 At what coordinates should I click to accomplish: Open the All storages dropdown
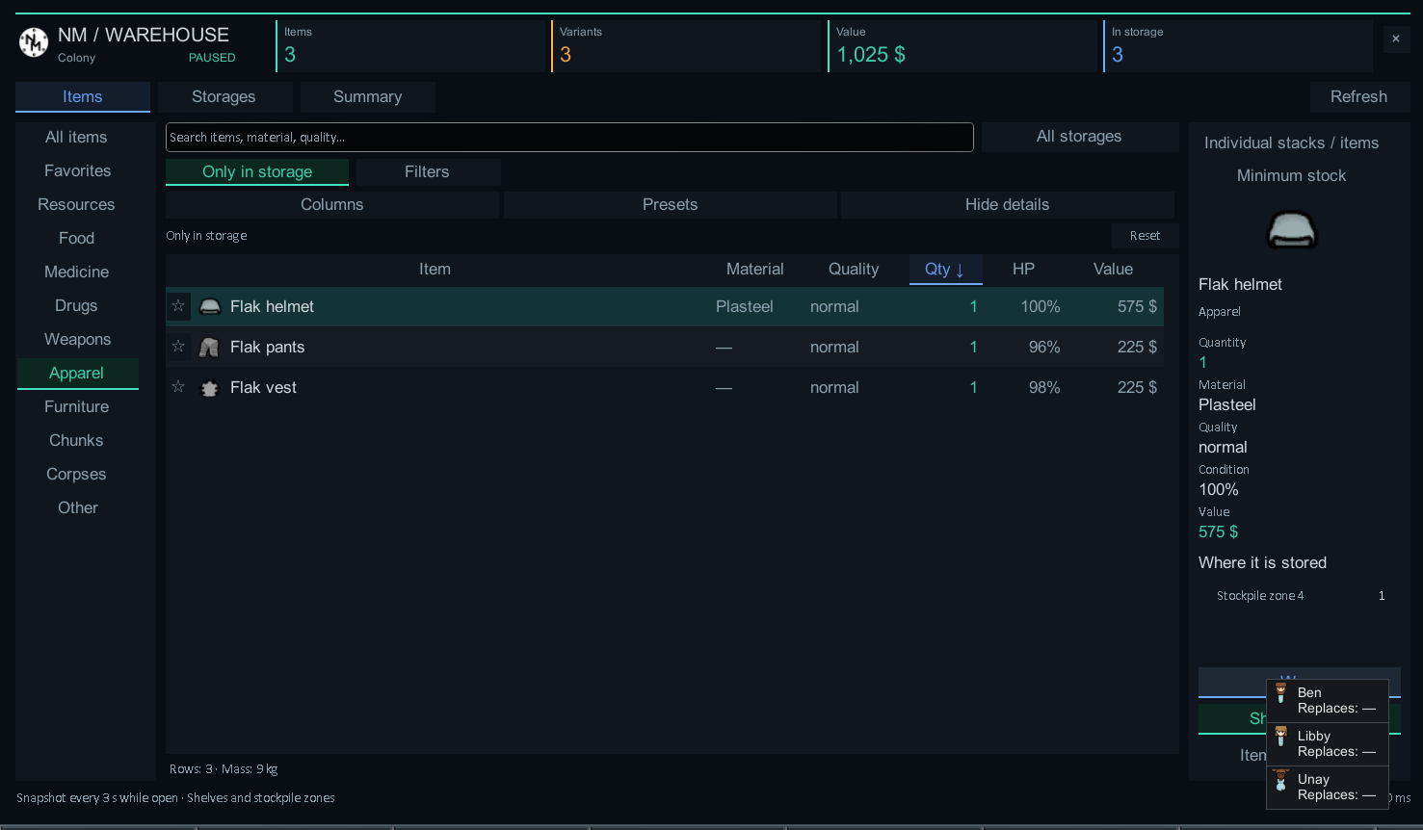coord(1079,137)
